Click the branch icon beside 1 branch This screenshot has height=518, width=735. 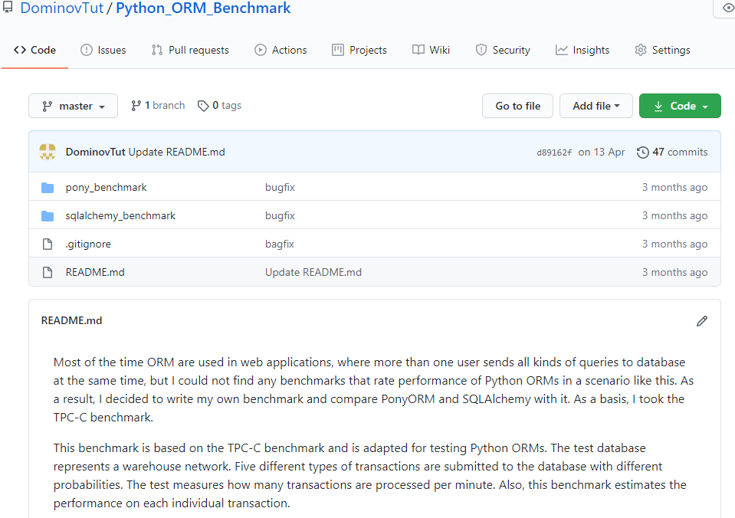point(136,106)
